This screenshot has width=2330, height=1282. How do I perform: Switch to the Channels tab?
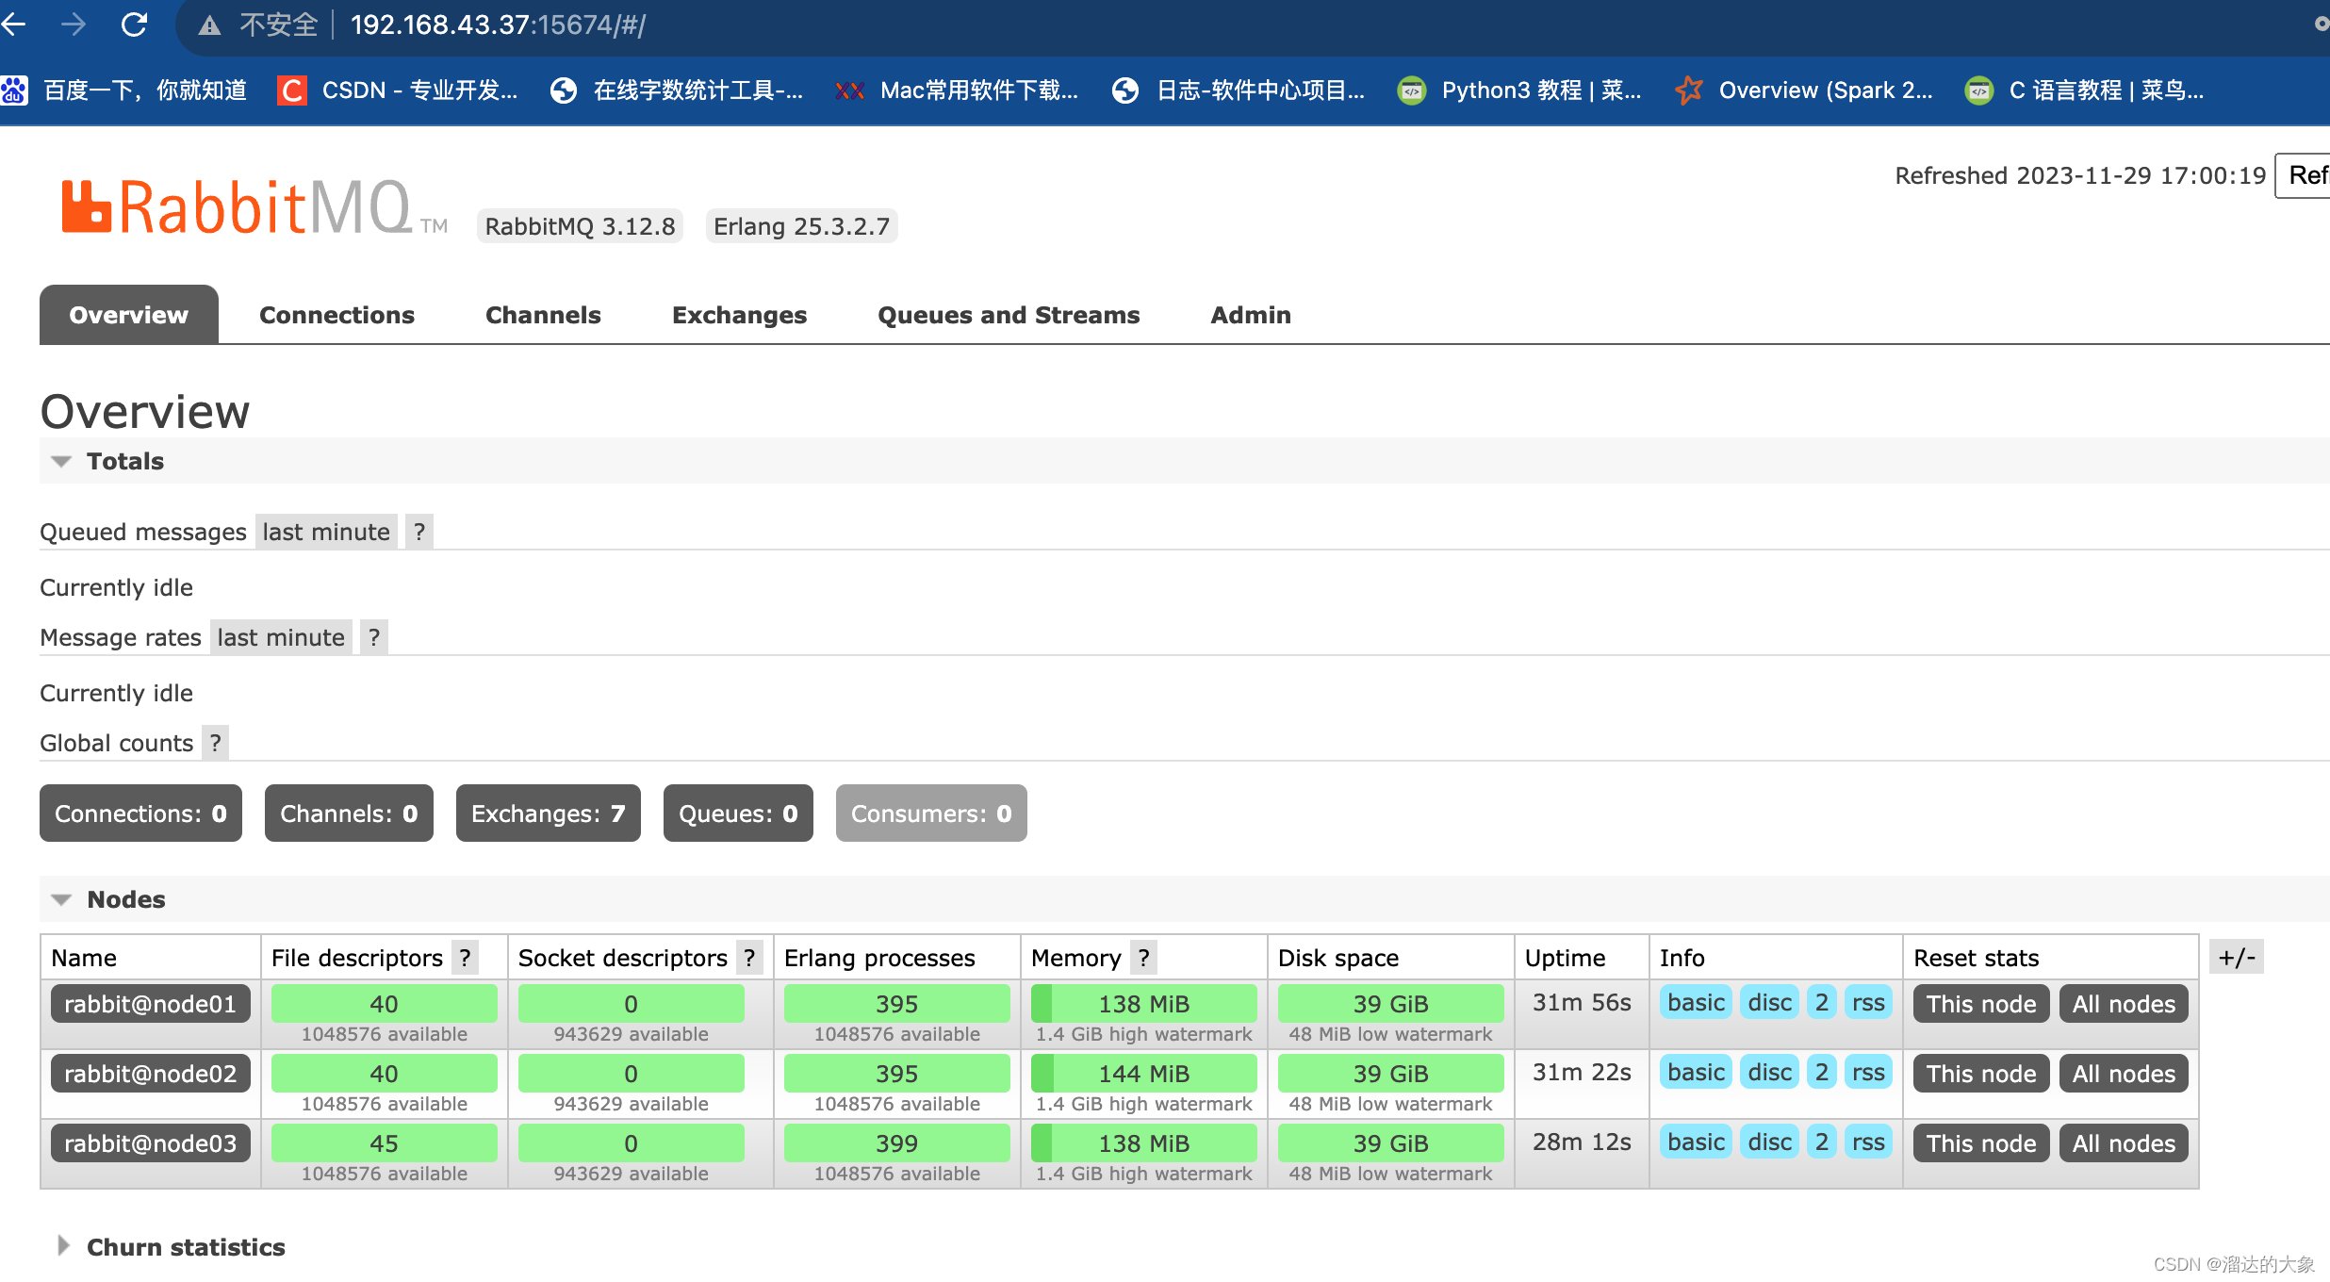coord(543,315)
